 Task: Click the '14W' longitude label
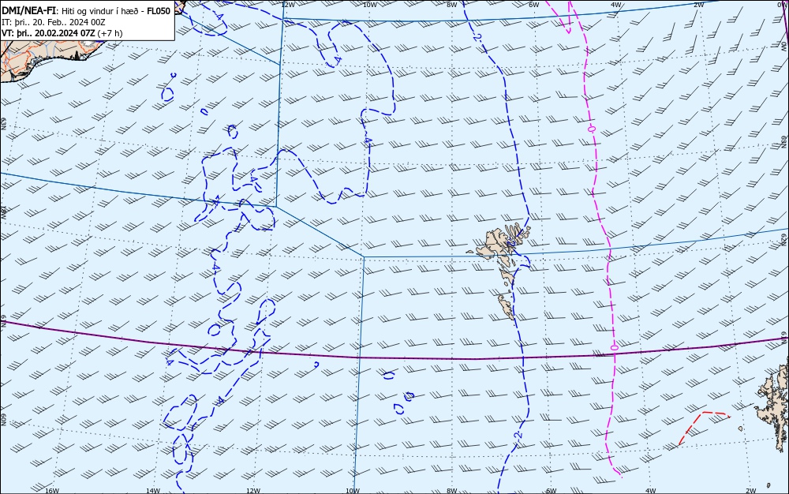153,491
